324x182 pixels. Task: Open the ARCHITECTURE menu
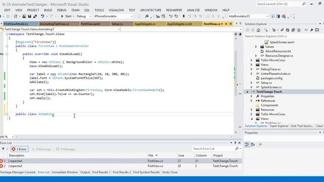151,10
